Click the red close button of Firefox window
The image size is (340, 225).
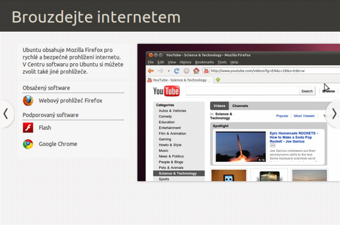(x=151, y=55)
